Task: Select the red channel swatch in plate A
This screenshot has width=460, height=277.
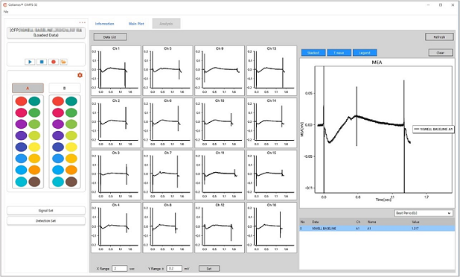Action: pyautogui.click(x=21, y=101)
